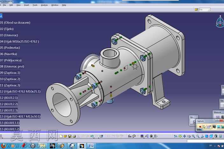Click the capture options icon
Viewport: 224px width, 149px height.
tap(209, 127)
